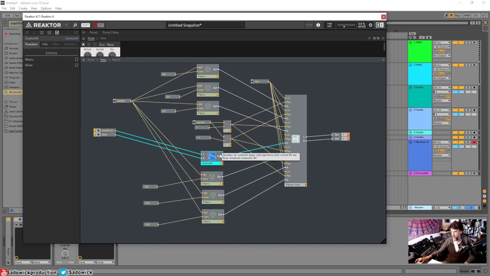
Task: Open Favorites collection in Ableton browser
Action: click(x=15, y=34)
